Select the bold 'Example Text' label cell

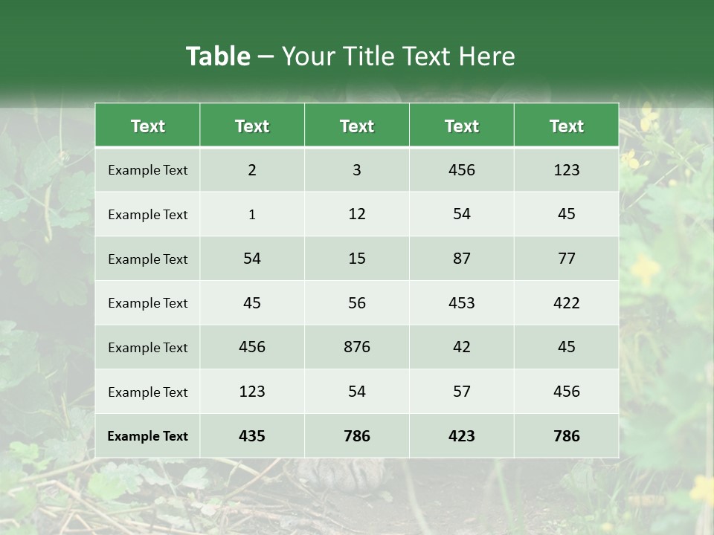147,436
